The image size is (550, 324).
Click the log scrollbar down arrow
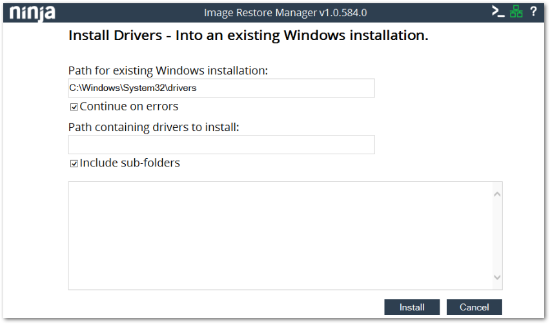(497, 278)
